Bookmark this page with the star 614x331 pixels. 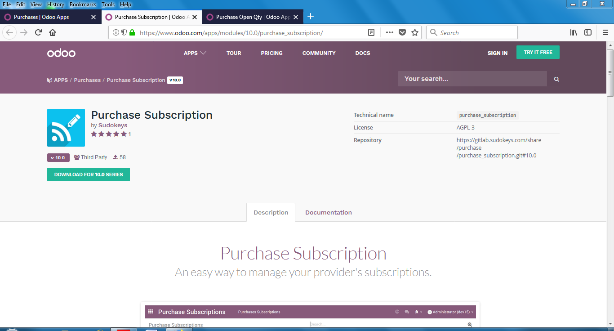415,32
